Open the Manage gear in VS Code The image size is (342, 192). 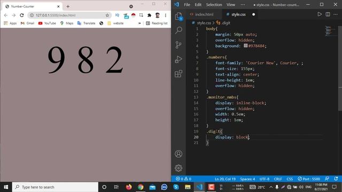click(178, 168)
